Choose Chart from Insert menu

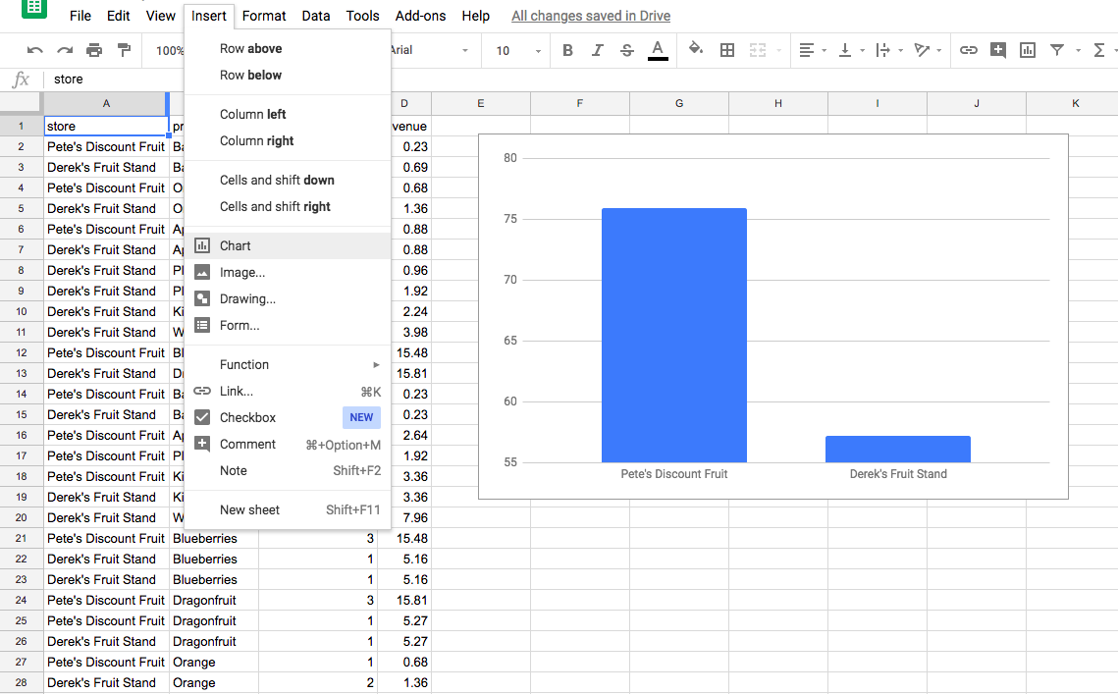pos(288,245)
